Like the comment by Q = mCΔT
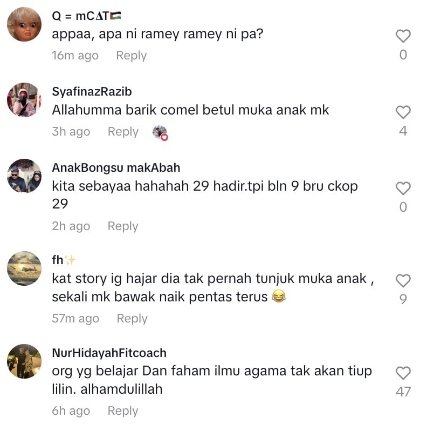Image resolution: width=441 pixels, height=431 pixels. tap(403, 36)
